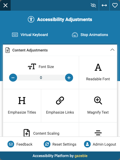The image size is (120, 160).
Task: Enable Emphasize Titles with the H icon
Action: (22, 106)
